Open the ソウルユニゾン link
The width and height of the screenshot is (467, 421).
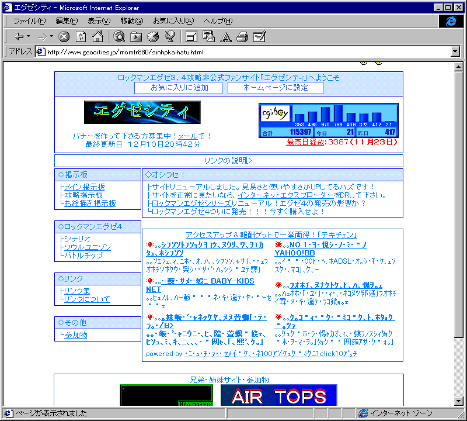88,247
